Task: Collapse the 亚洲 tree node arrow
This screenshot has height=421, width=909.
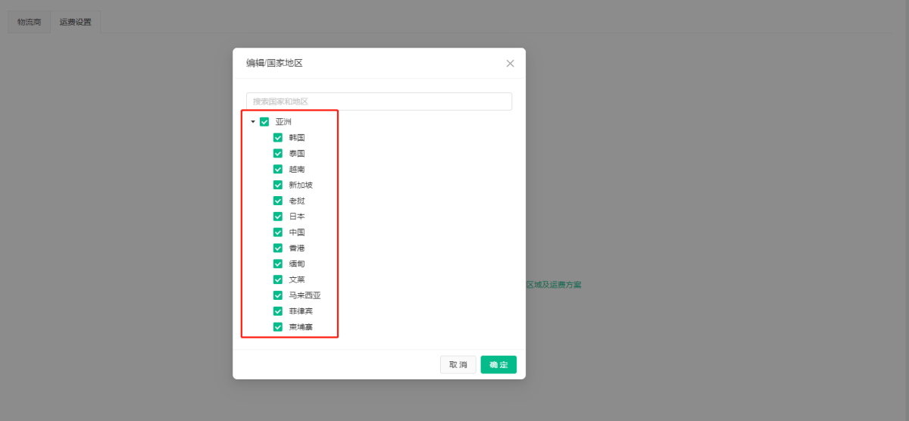Action: point(253,122)
